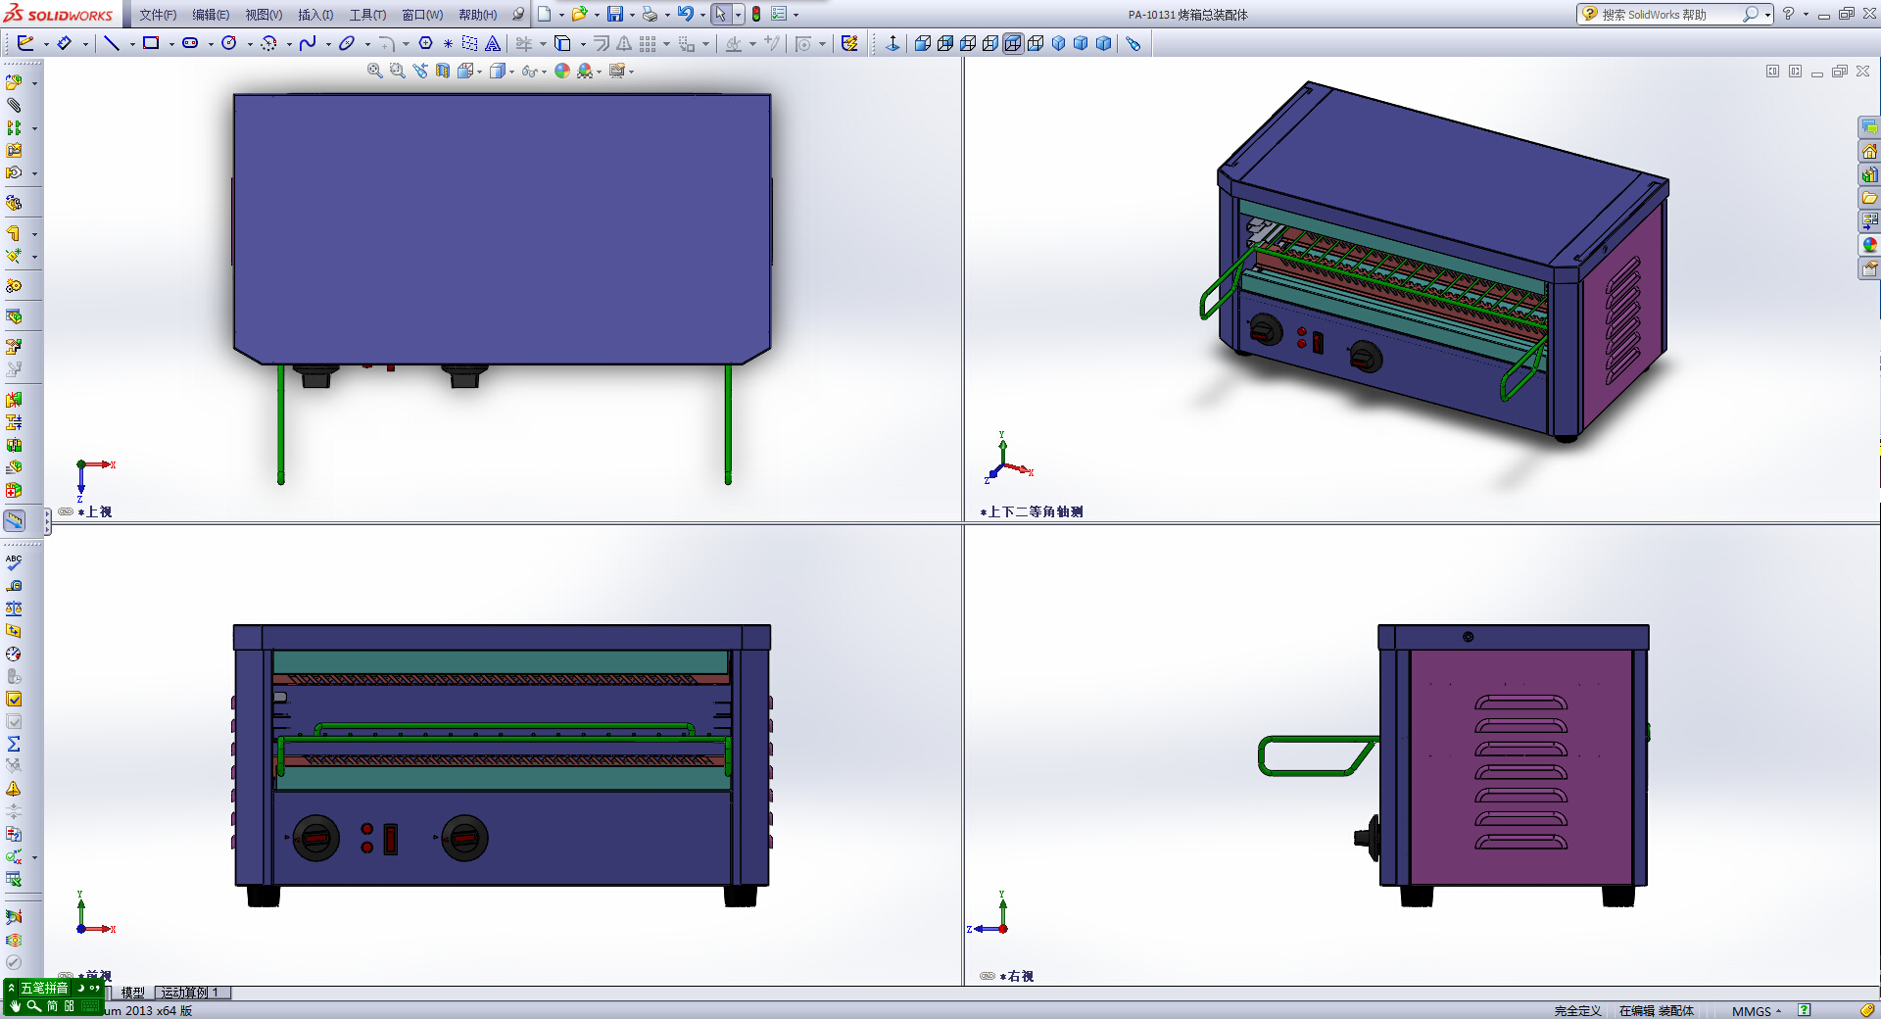Image resolution: width=1881 pixels, height=1019 pixels.
Task: Click the 模型 tab
Action: point(132,993)
